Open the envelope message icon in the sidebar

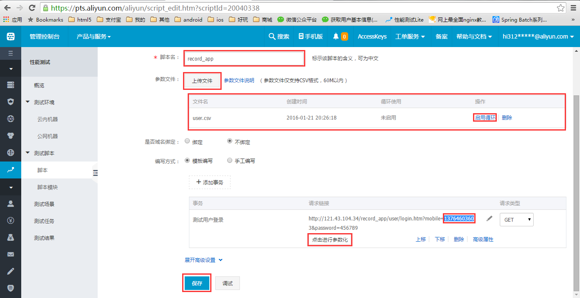click(x=11, y=254)
